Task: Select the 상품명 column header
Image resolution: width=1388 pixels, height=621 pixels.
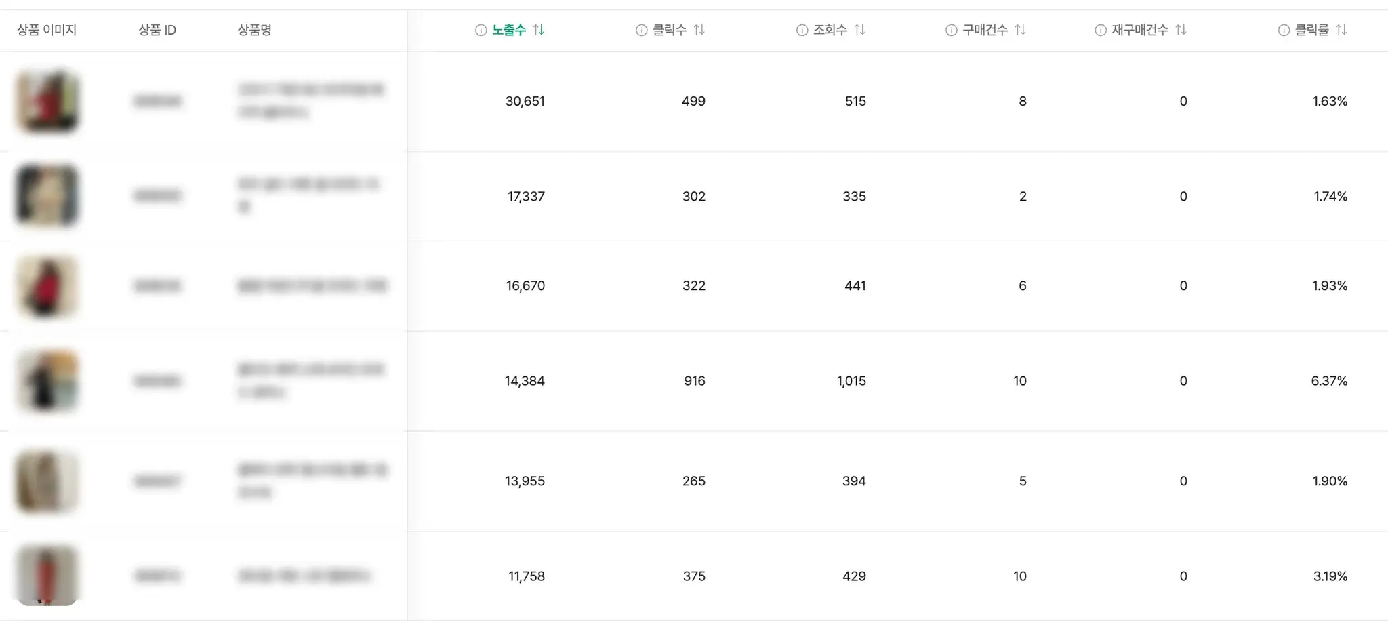Action: pos(254,30)
